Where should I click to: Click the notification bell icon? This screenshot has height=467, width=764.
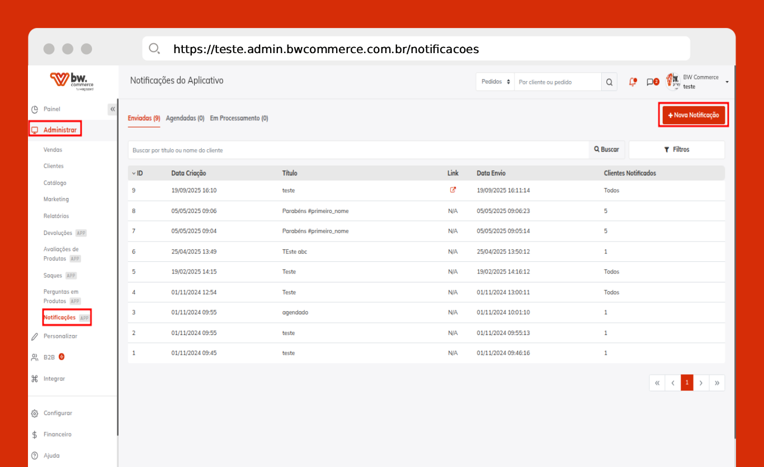(633, 82)
